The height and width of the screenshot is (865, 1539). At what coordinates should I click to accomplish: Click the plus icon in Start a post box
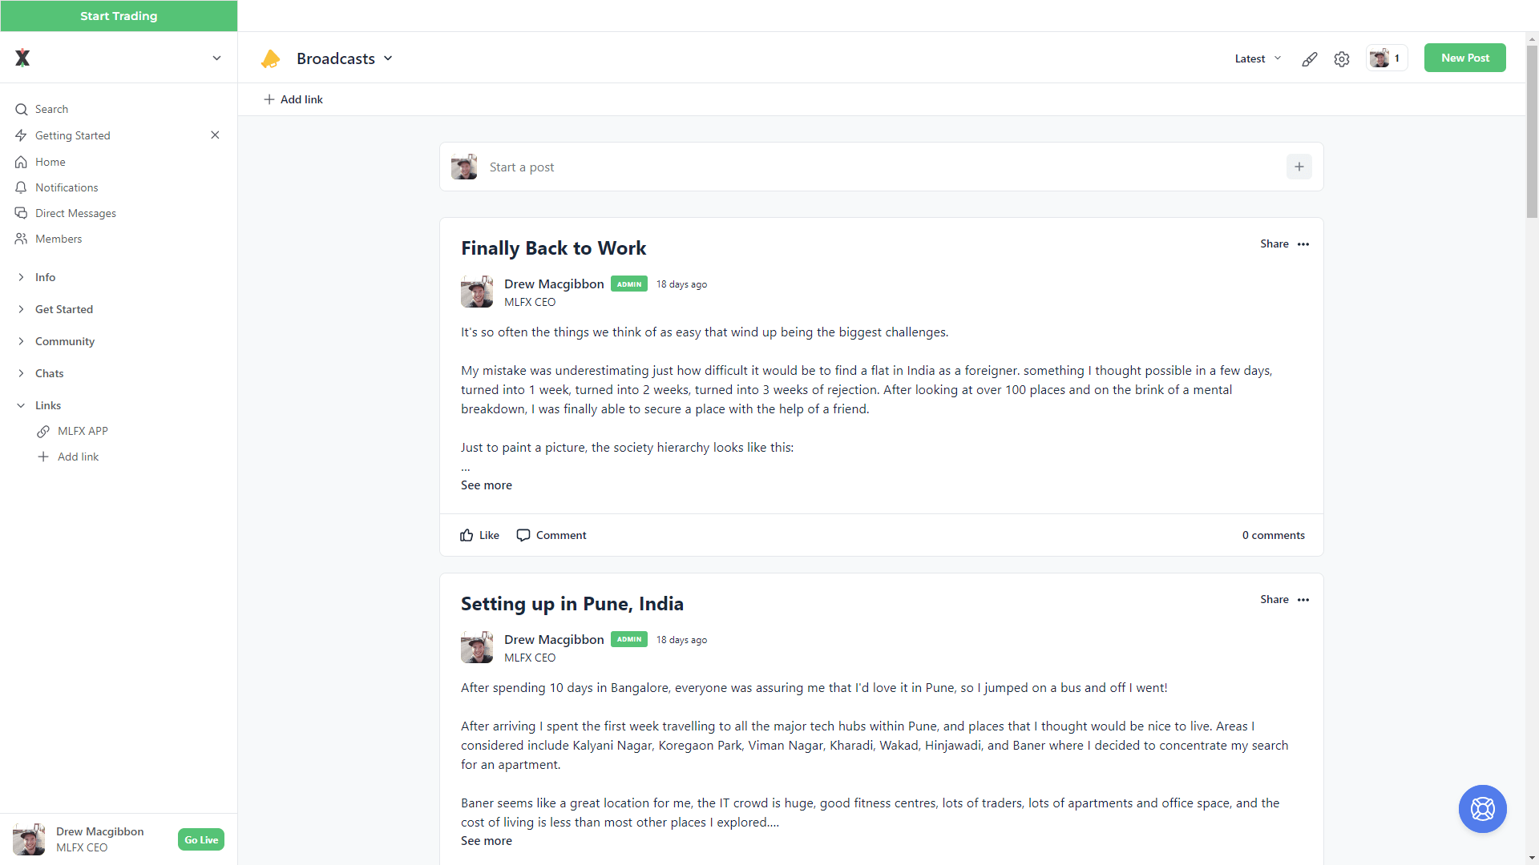click(1299, 167)
